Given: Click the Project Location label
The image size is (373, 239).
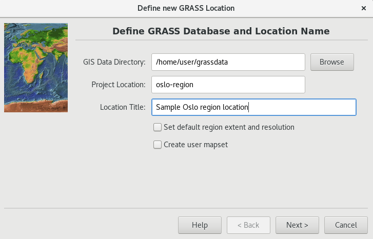Looking at the screenshot, I should tap(119, 85).
